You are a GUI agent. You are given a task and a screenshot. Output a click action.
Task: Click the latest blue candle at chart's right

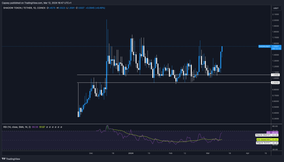tap(222, 49)
